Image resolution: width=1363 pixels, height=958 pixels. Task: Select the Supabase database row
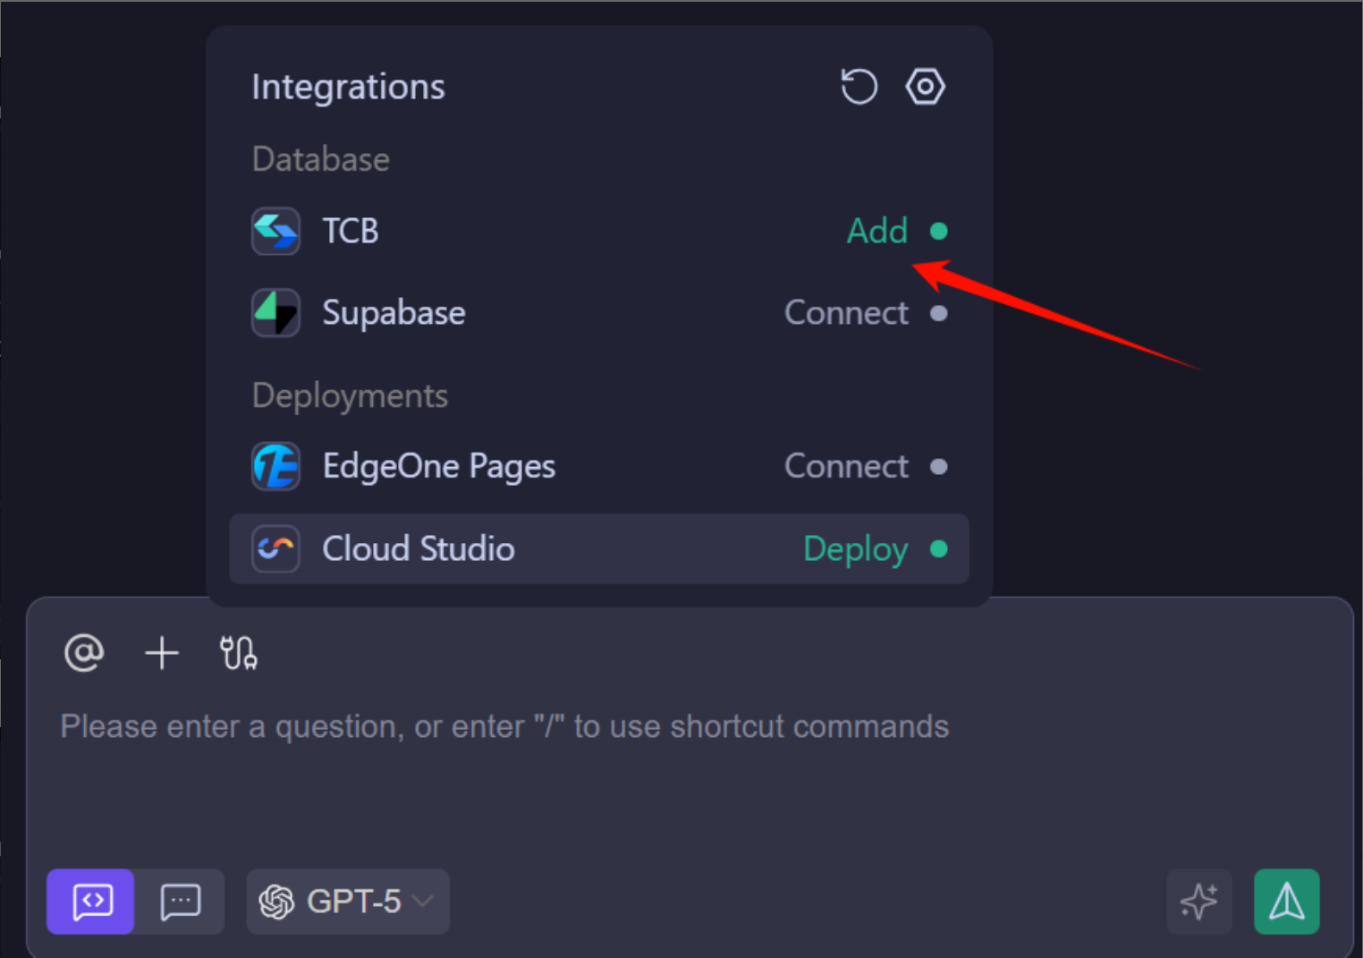(x=598, y=313)
